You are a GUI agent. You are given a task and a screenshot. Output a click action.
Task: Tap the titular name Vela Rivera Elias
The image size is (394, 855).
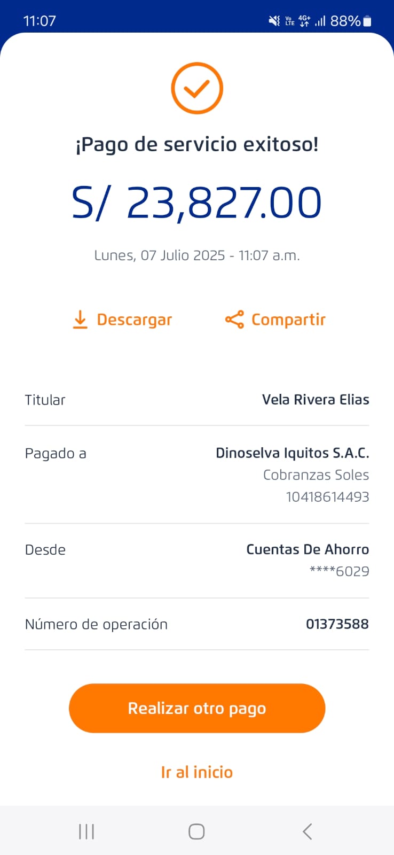(316, 400)
